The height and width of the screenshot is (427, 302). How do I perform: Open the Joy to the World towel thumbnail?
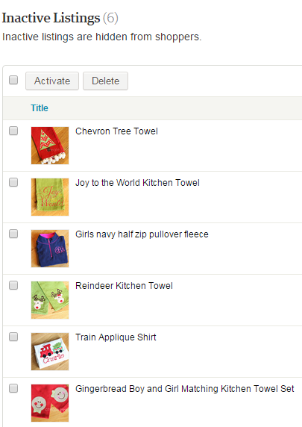tap(50, 197)
